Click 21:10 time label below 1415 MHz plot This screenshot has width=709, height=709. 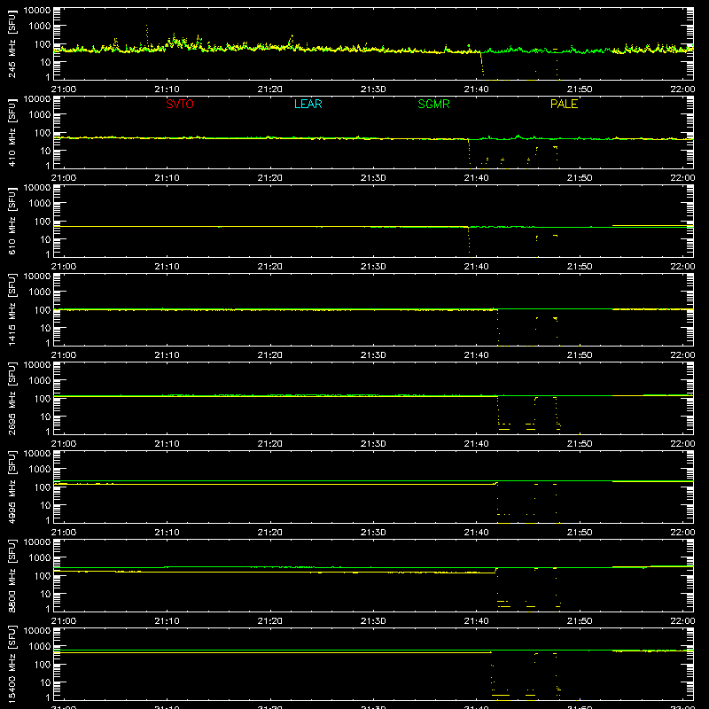[x=167, y=355]
